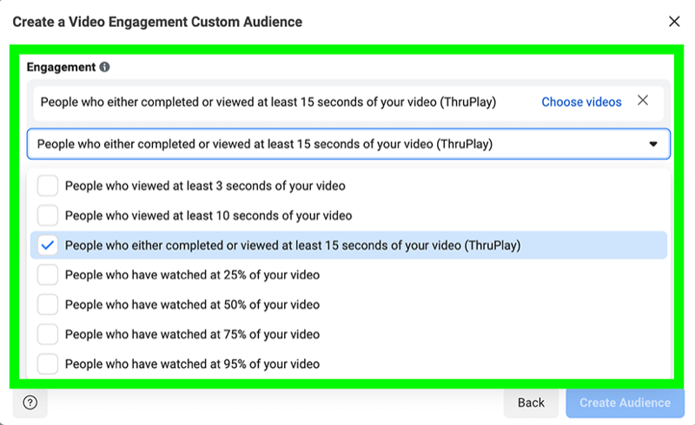
Task: Choose the 'viewed at least 10 seconds' option text
Action: pyautogui.click(x=208, y=216)
